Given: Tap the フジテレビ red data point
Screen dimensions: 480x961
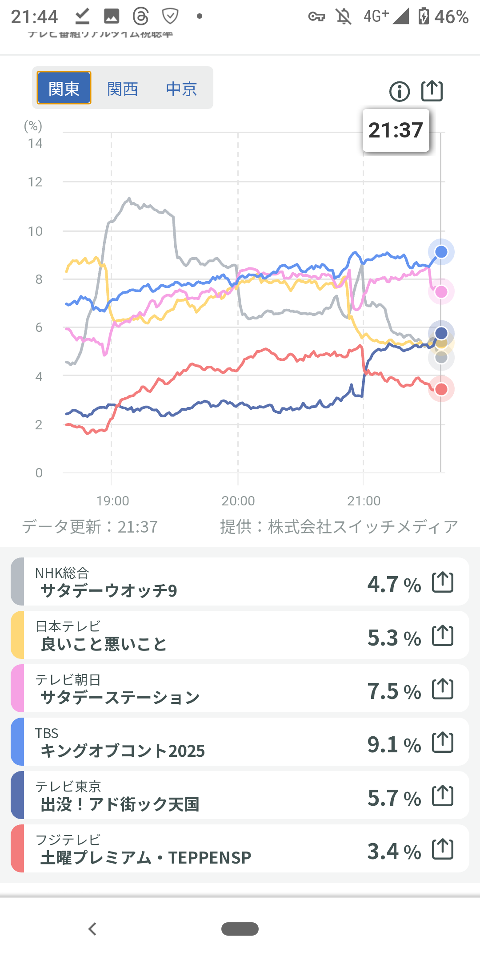Looking at the screenshot, I should (441, 389).
